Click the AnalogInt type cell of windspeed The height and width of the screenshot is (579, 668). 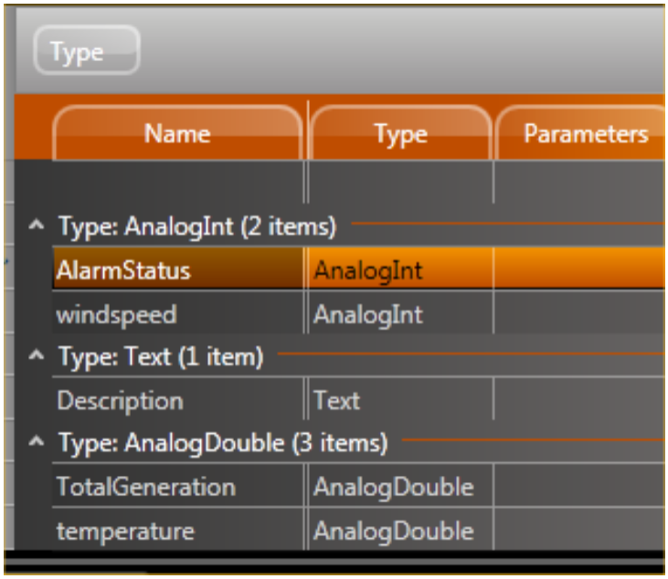pos(368,314)
